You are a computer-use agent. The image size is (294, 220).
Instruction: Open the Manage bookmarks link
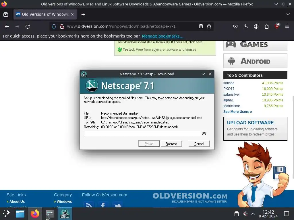tap(163, 36)
